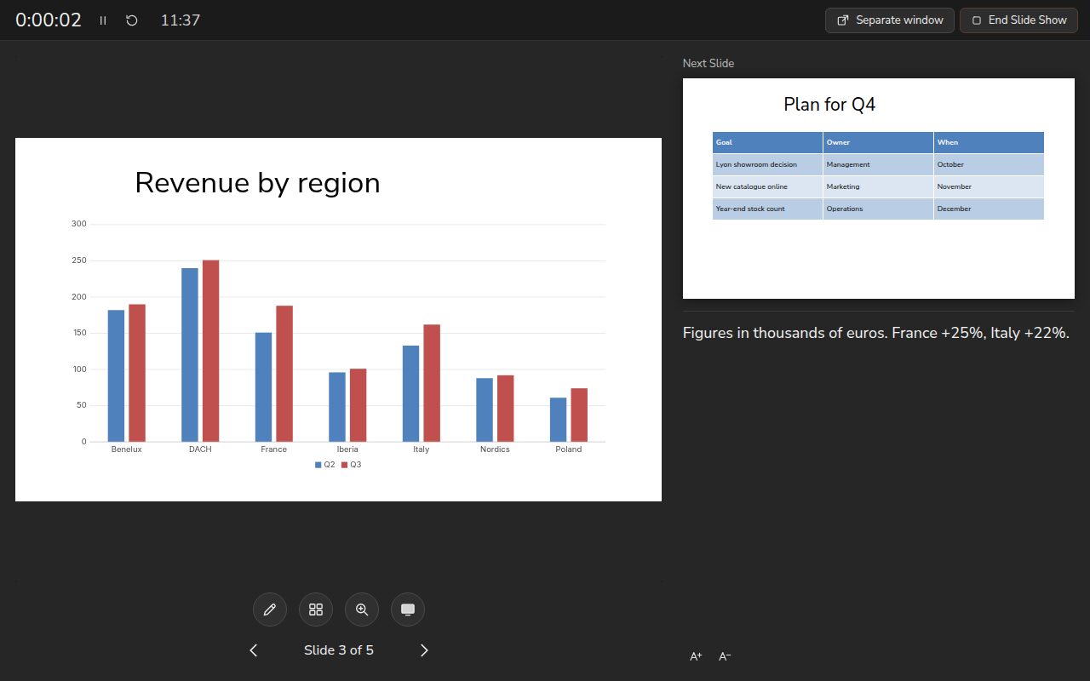Click the Poland axis label
The height and width of the screenshot is (681, 1090).
coord(569,449)
